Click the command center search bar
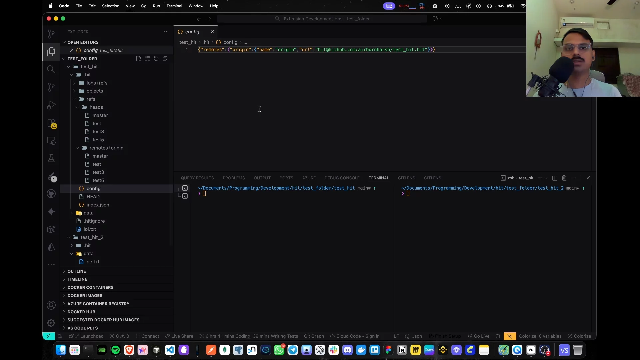 tap(322, 19)
